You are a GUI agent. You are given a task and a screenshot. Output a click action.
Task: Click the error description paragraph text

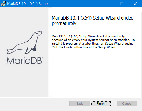coord(93,42)
